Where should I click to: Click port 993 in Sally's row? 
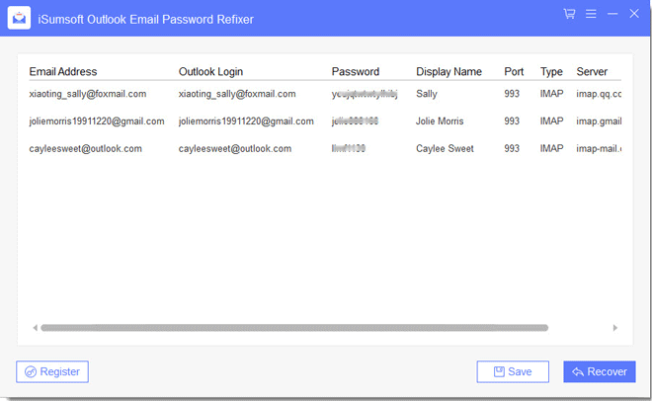point(512,94)
